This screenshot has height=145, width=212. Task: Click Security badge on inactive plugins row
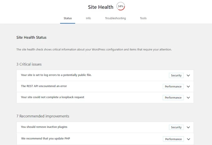pyautogui.click(x=176, y=127)
